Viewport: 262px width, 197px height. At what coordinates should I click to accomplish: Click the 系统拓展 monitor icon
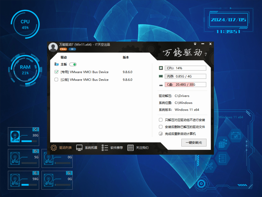click(79, 148)
